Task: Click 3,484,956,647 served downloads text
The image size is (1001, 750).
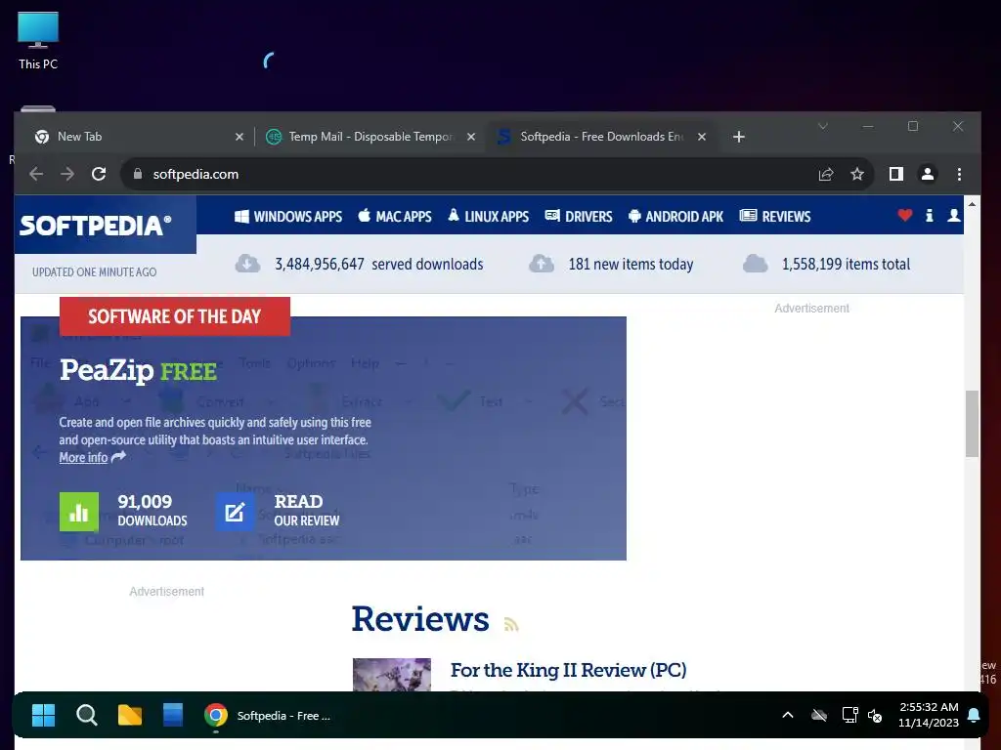Action: click(379, 264)
